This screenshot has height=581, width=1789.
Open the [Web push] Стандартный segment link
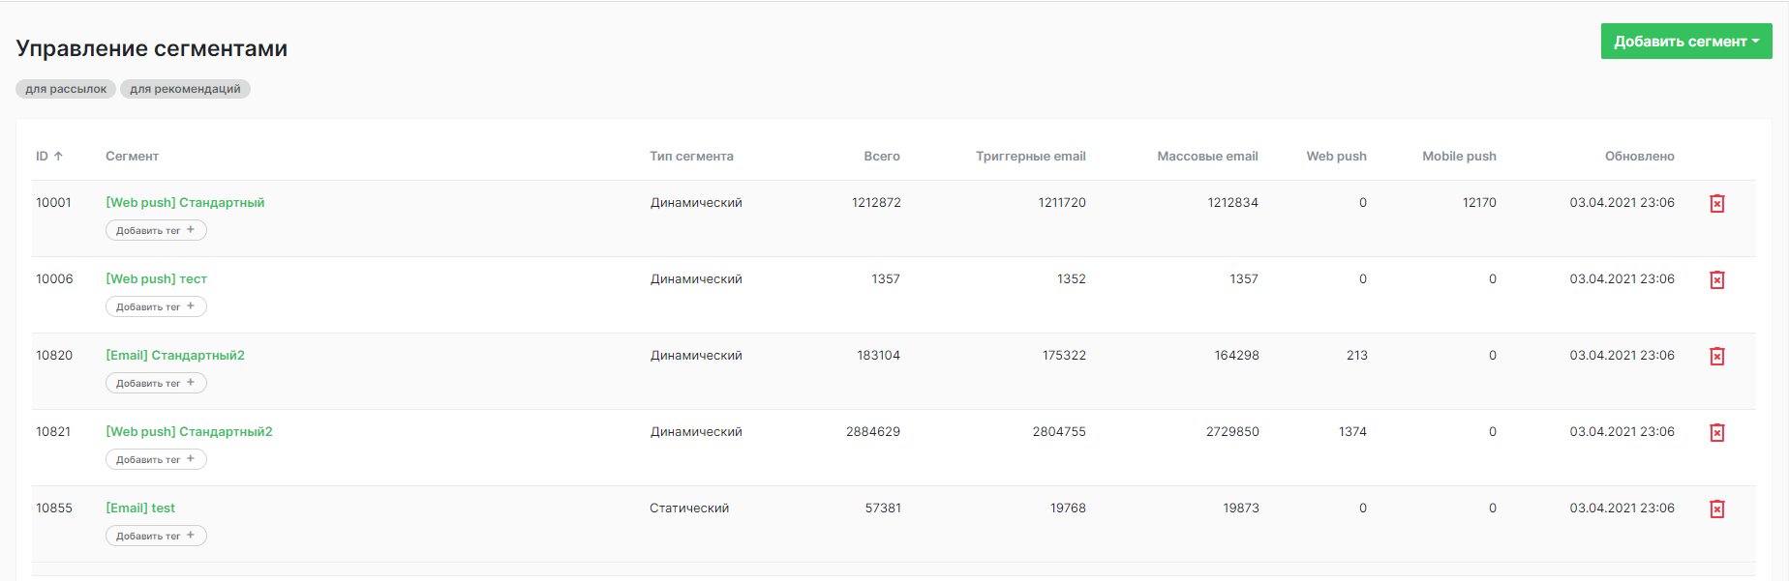[184, 202]
